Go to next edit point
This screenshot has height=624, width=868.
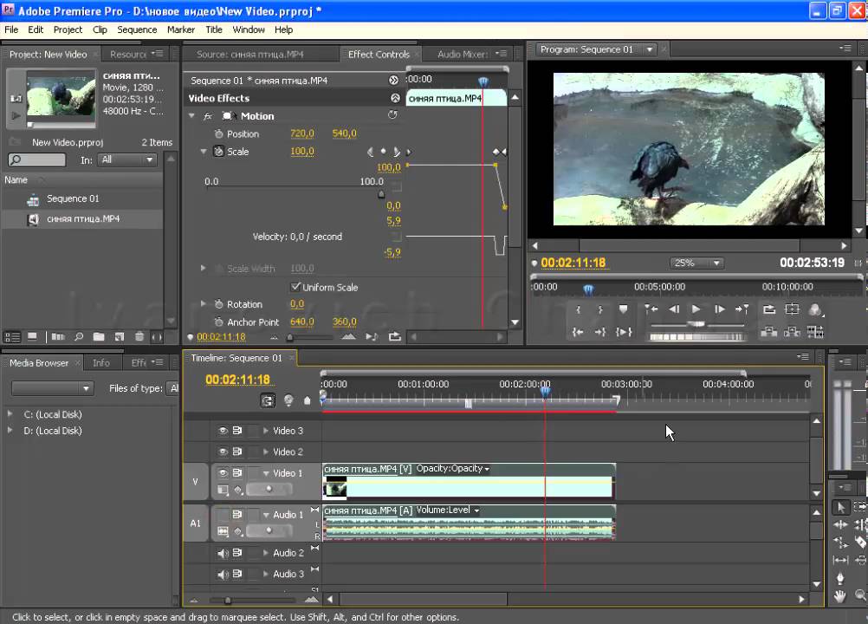click(x=742, y=309)
